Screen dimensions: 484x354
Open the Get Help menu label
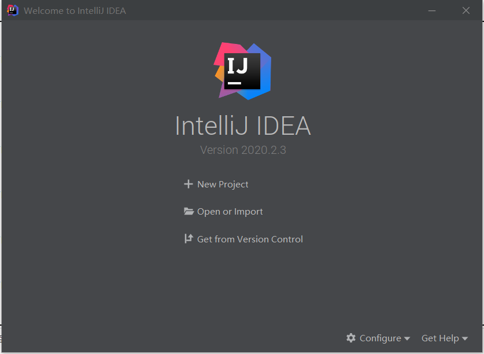click(440, 338)
